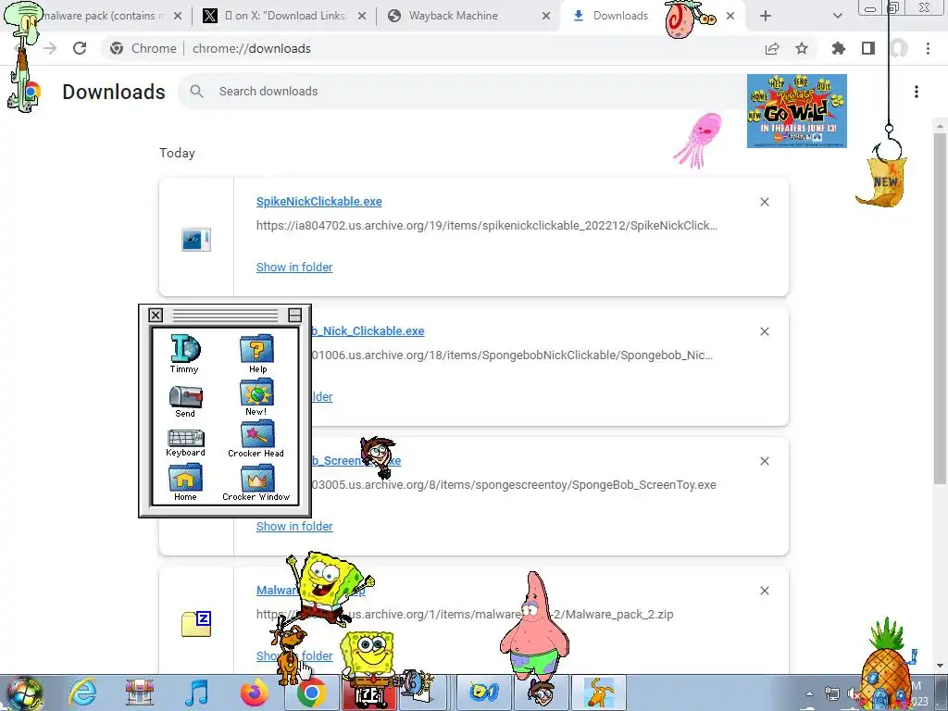Show hidden system tray icons
This screenshot has height=711, width=948.
(809, 693)
